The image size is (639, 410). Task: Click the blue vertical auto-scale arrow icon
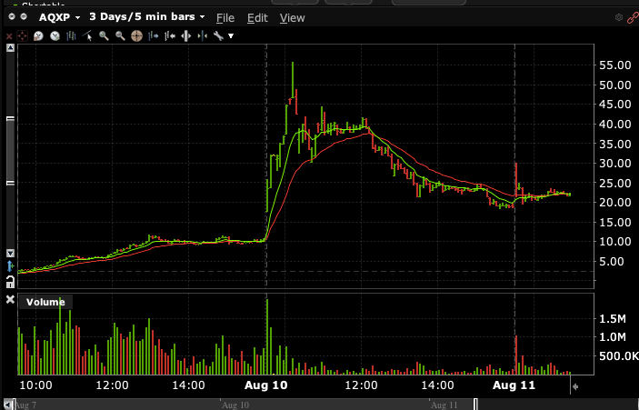click(11, 266)
